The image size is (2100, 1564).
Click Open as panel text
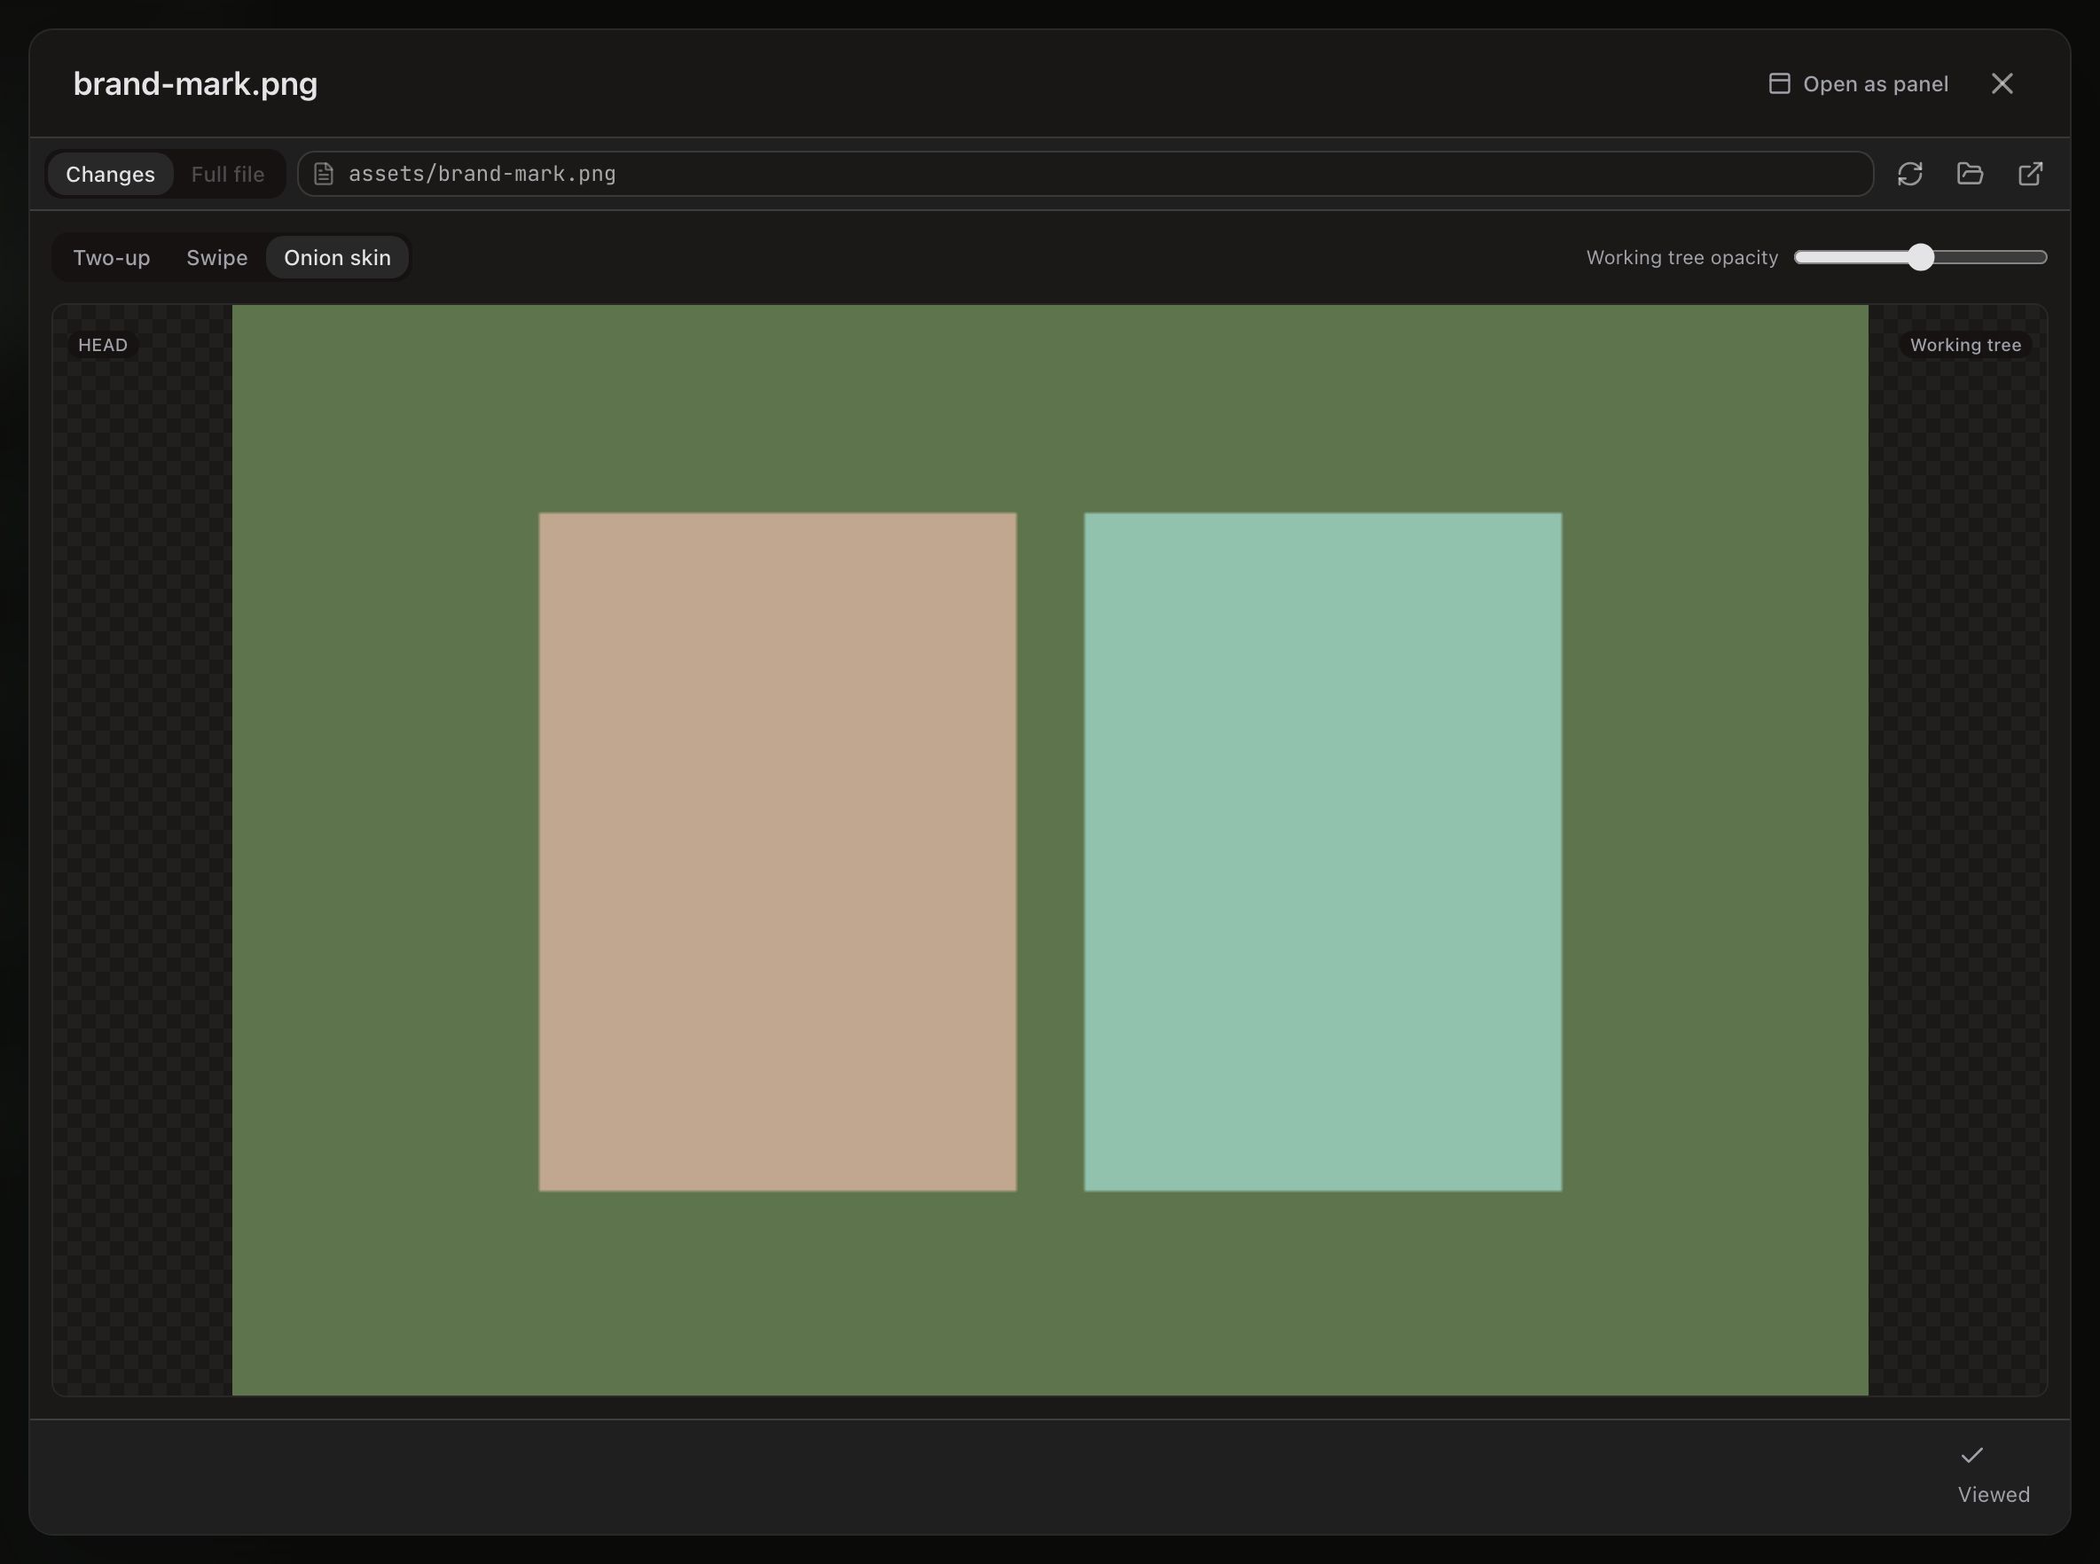(x=1876, y=84)
